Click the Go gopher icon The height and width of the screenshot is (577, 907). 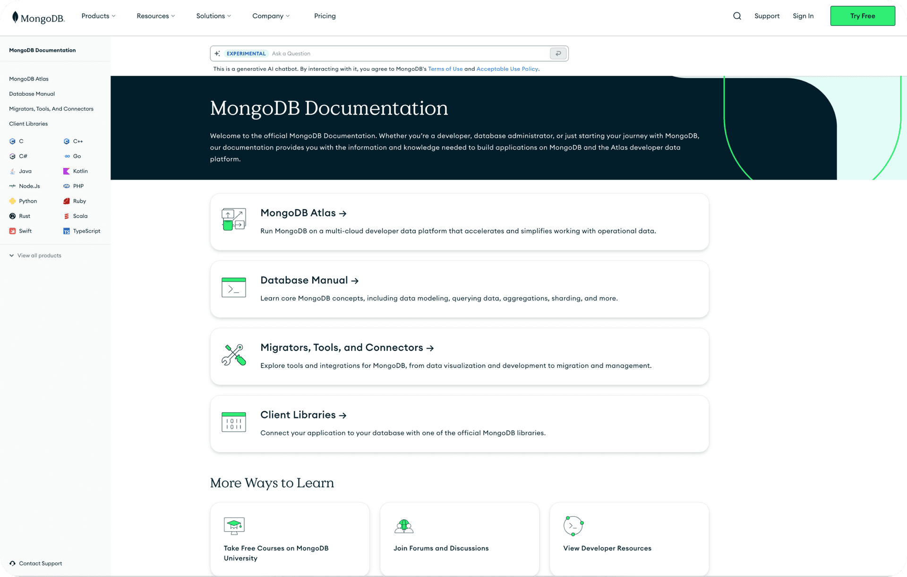click(x=67, y=156)
